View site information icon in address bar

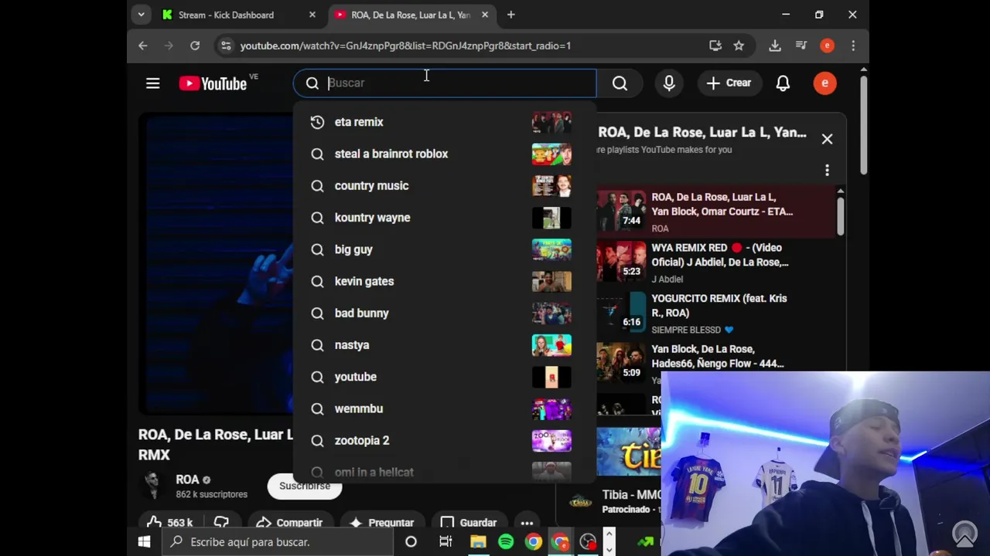[225, 46]
